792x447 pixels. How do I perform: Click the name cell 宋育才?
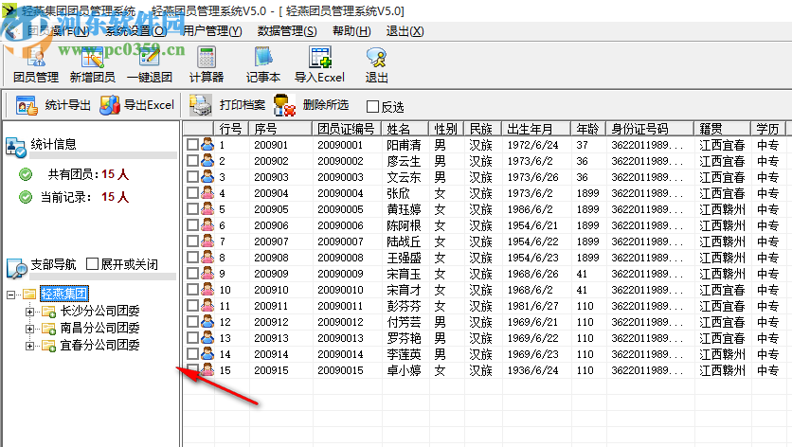[404, 290]
